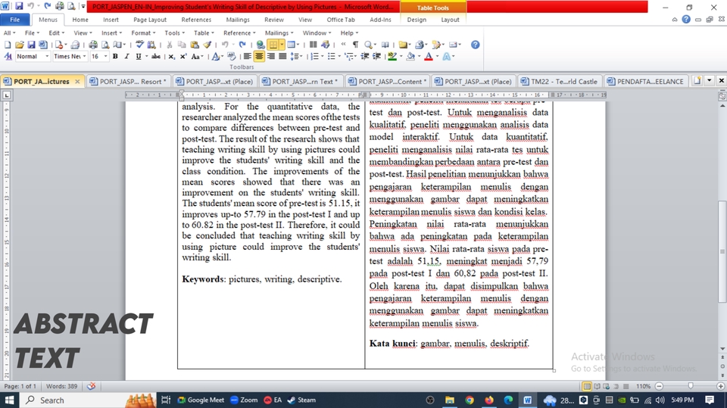
Task: Open the PENDAFTA...EELANCE document tab
Action: (646, 81)
